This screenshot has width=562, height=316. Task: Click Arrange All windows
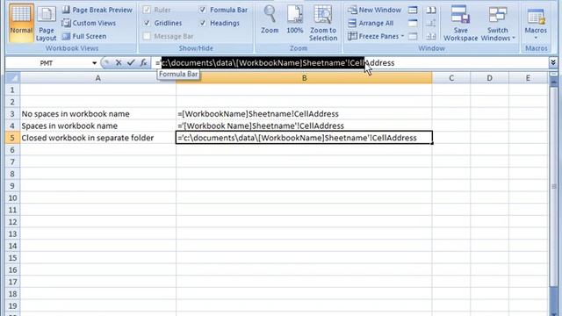[371, 23]
